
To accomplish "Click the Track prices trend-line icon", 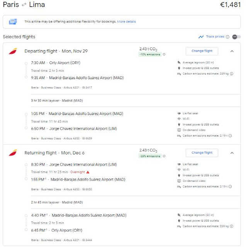I will [x=201, y=37].
